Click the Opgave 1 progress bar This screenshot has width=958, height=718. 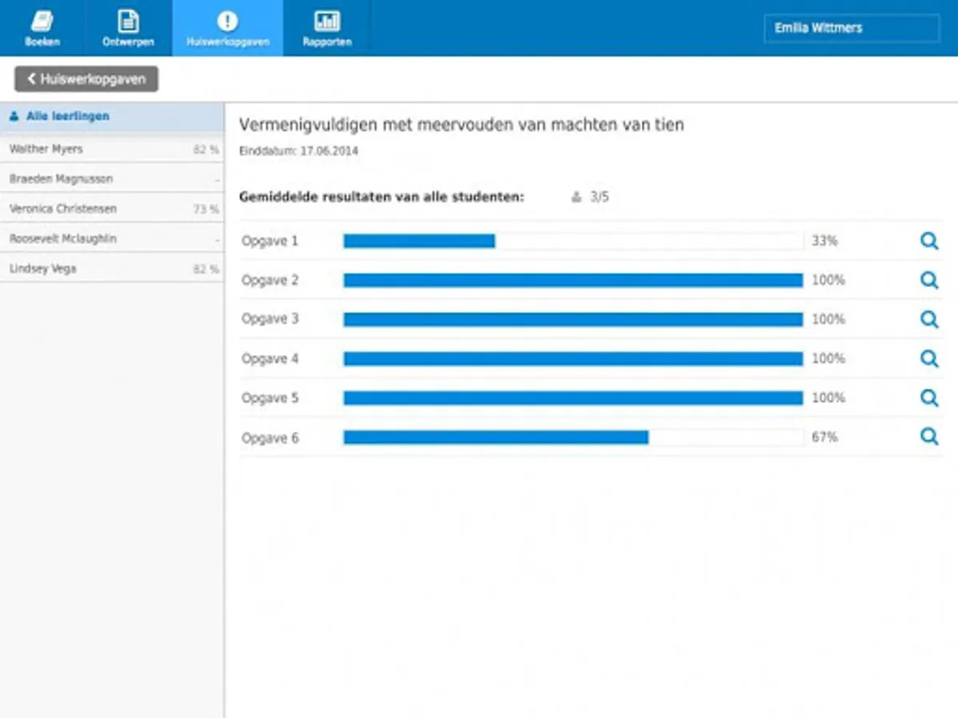pos(572,241)
